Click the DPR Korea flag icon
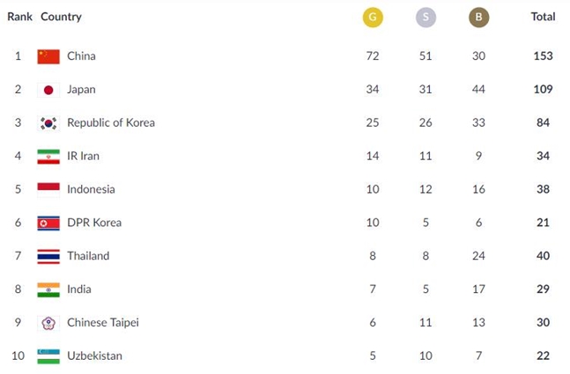 [48, 223]
